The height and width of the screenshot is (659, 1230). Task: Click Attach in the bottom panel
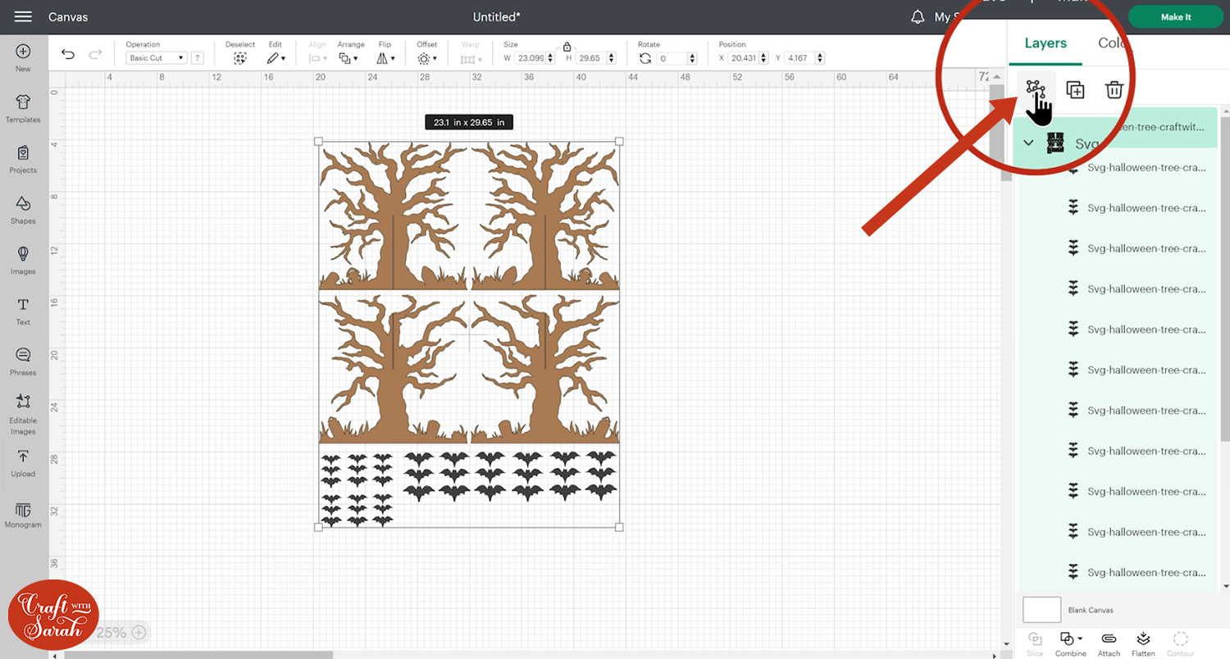pyautogui.click(x=1109, y=643)
